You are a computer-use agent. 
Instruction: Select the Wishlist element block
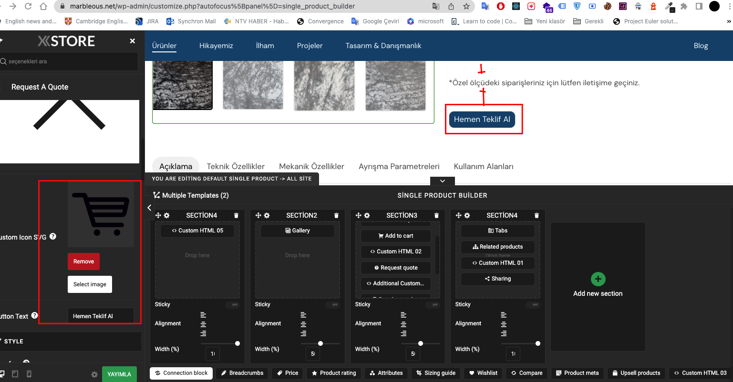pos(483,373)
